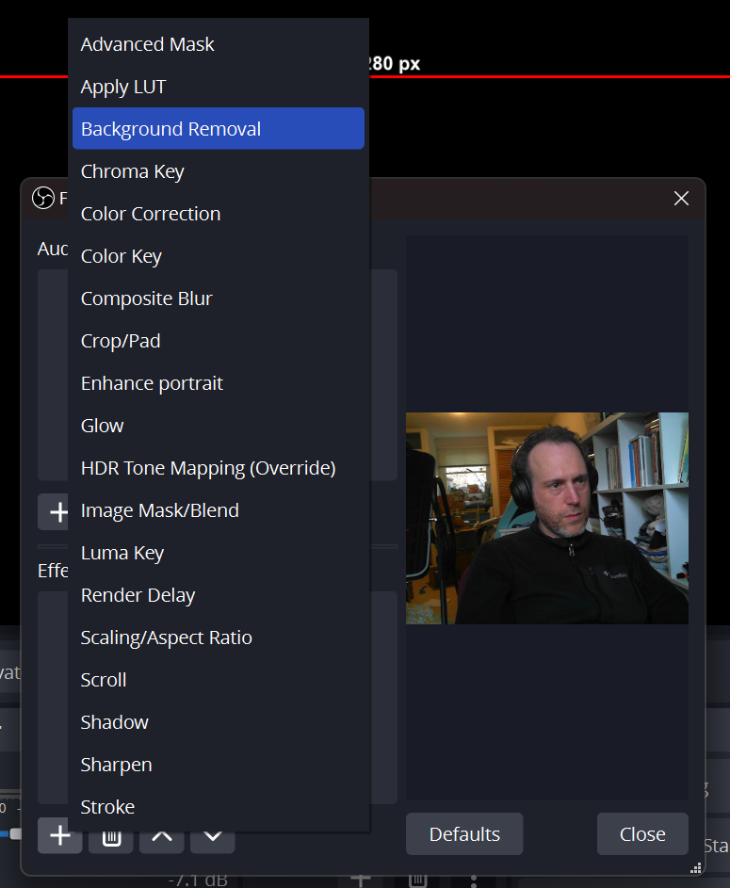The height and width of the screenshot is (888, 730).
Task: Move selected filter down with arrow
Action: point(213,836)
